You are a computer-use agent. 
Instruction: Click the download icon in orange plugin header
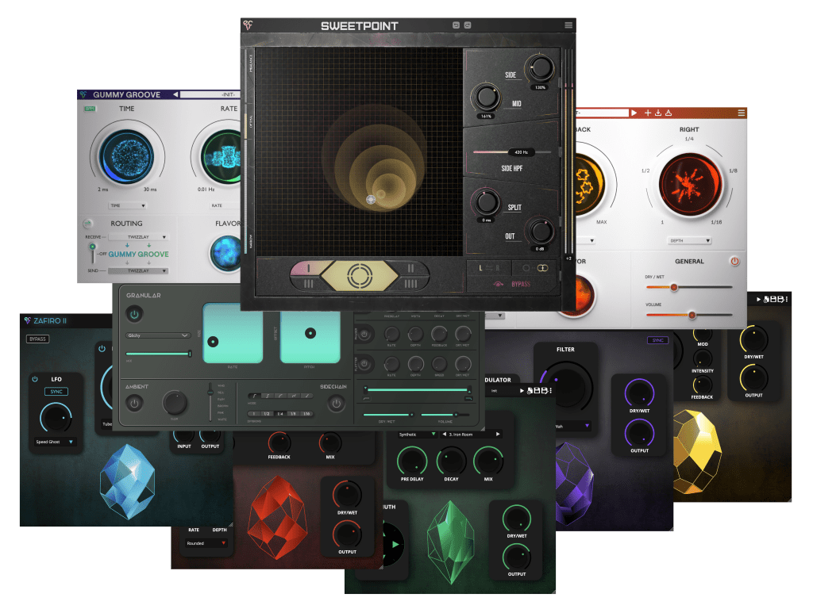coord(658,113)
